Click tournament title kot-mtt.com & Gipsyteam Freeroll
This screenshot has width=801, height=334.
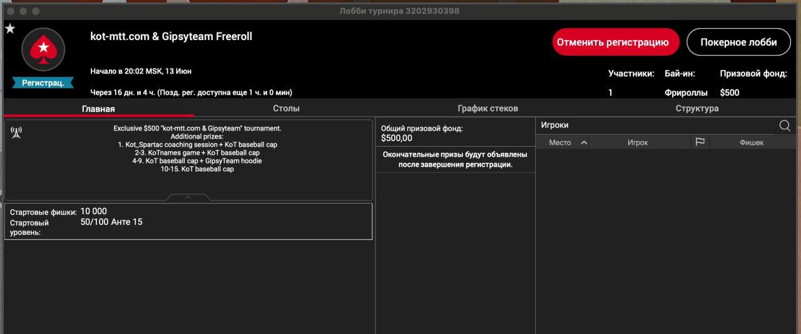(x=171, y=37)
